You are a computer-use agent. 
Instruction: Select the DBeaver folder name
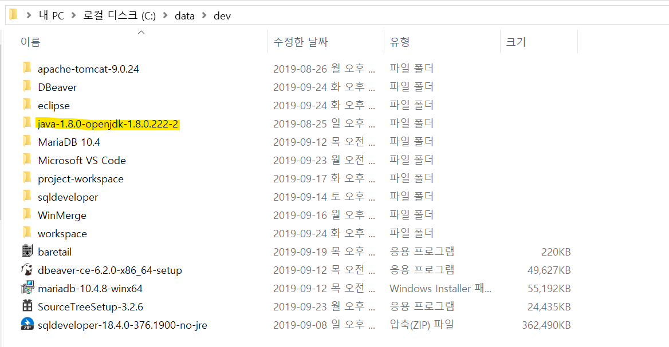[x=58, y=87]
